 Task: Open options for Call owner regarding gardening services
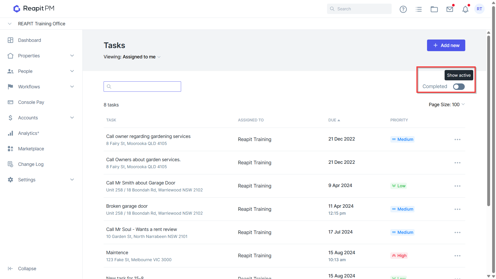pos(458,139)
